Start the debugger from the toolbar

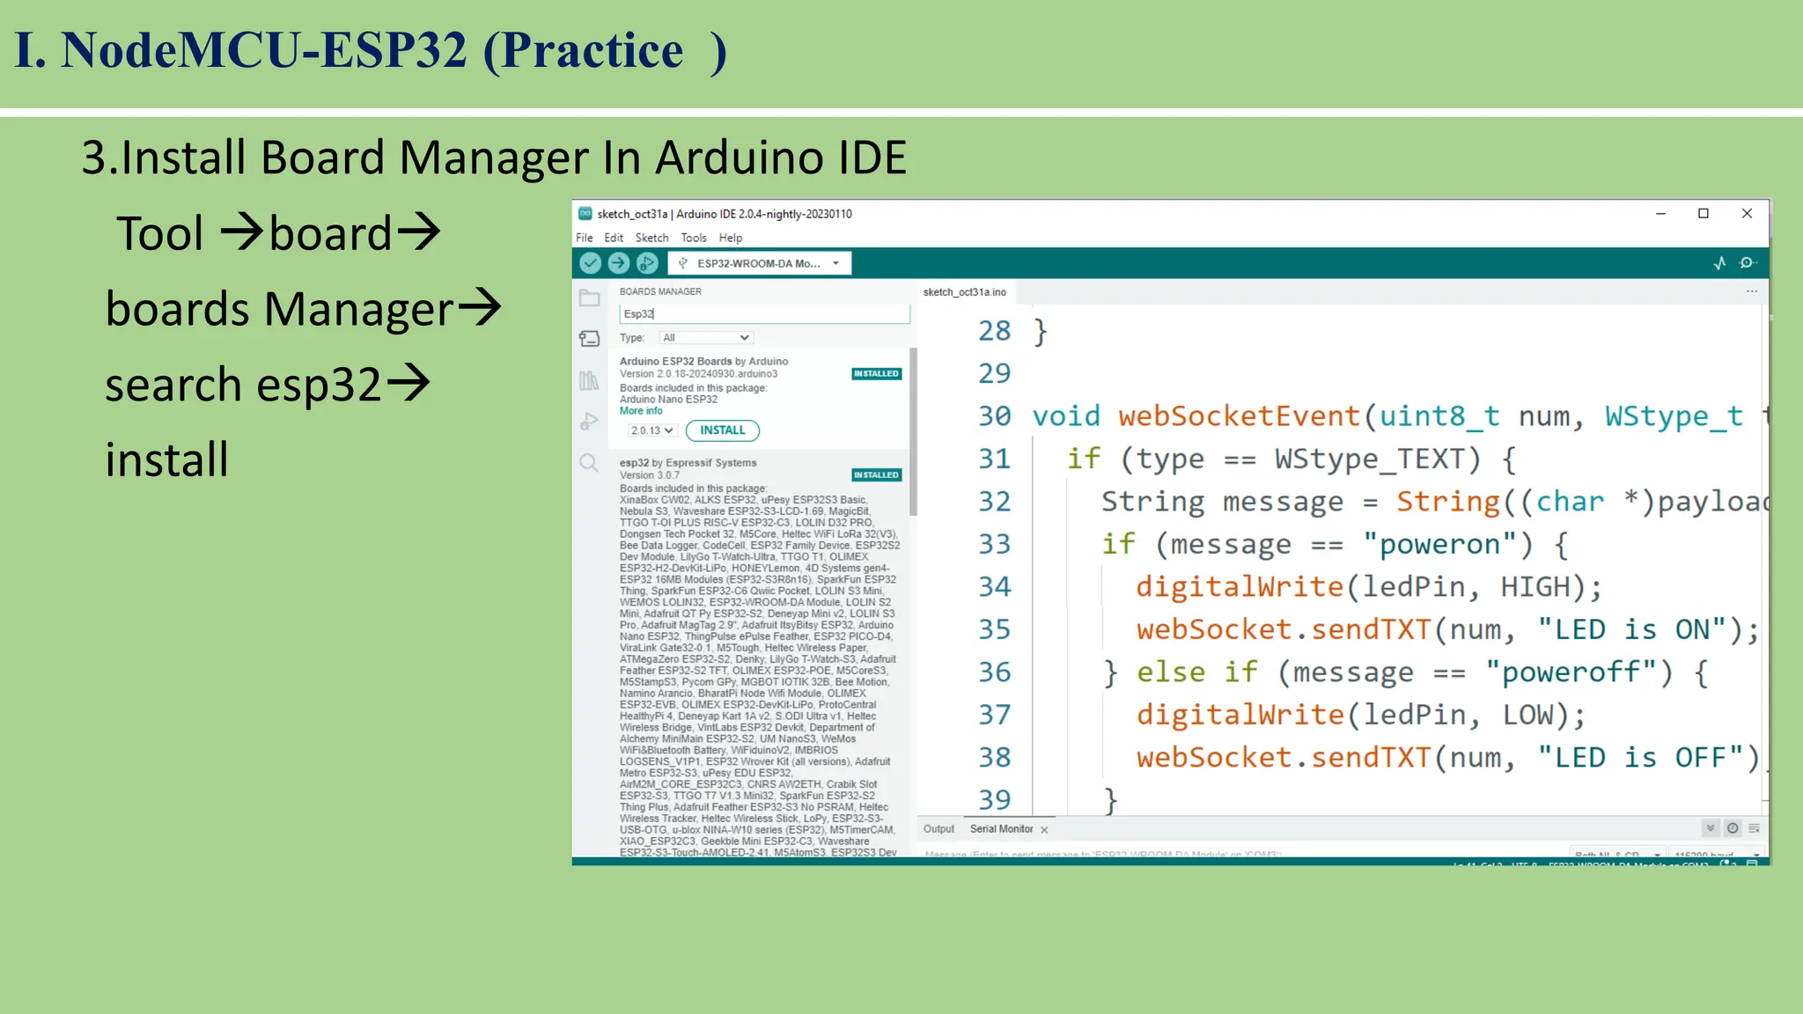(647, 262)
